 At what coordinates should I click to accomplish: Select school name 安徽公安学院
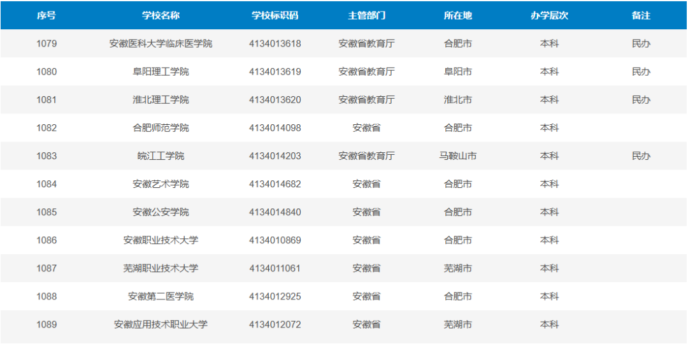[161, 212]
